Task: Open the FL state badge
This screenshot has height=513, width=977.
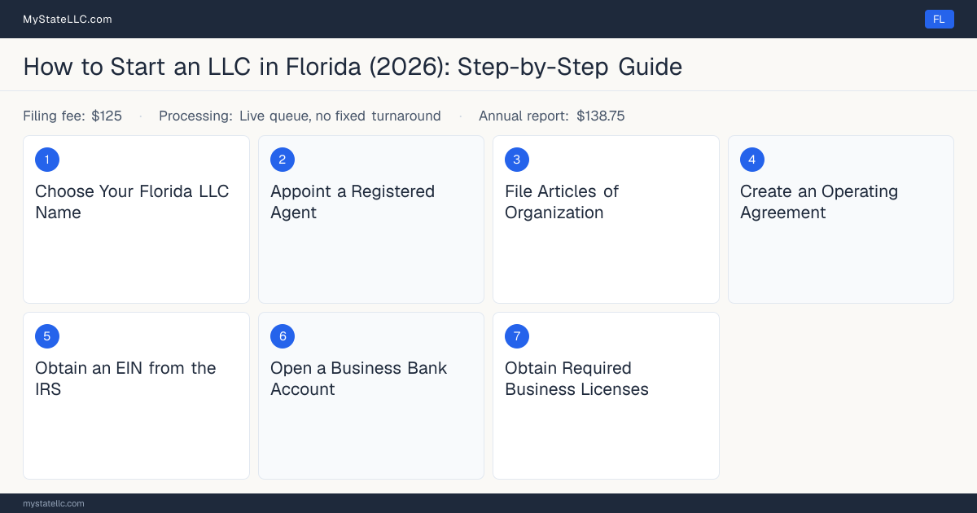Action: [x=939, y=19]
